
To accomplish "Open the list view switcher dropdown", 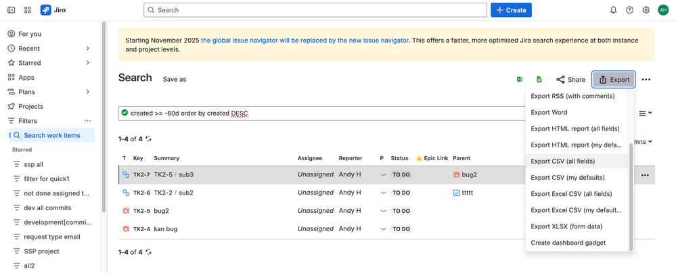I will 646,114.
